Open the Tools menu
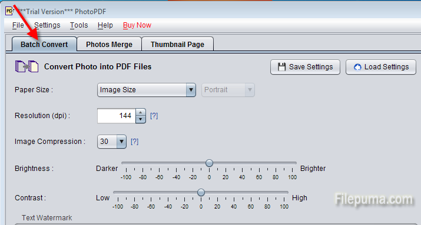This screenshot has width=421, height=225. point(79,25)
